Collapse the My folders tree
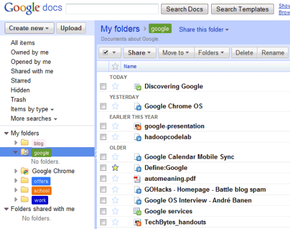This screenshot has width=290, height=229. [x=6, y=133]
